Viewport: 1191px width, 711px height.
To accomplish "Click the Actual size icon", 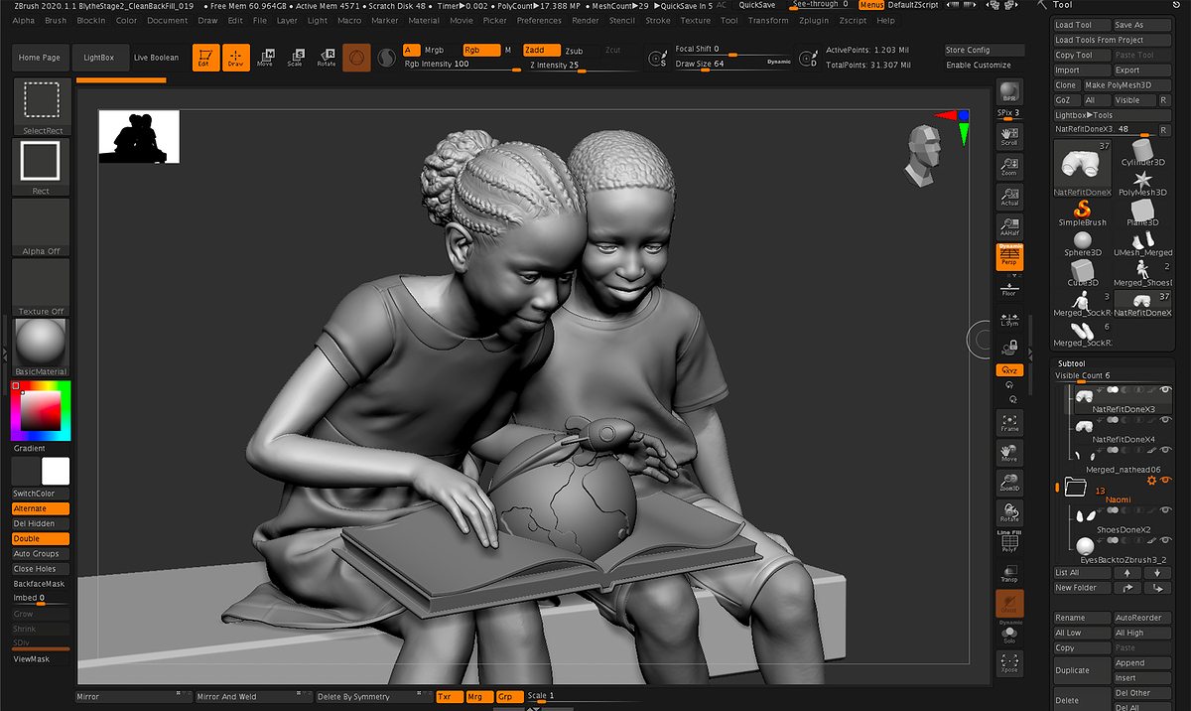I will [x=1009, y=196].
